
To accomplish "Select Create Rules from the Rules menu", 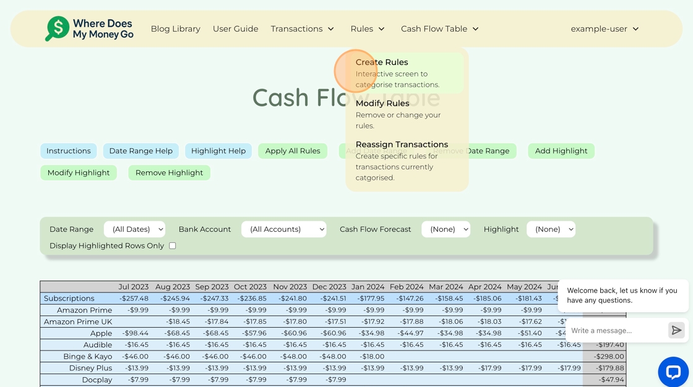I will [407, 73].
